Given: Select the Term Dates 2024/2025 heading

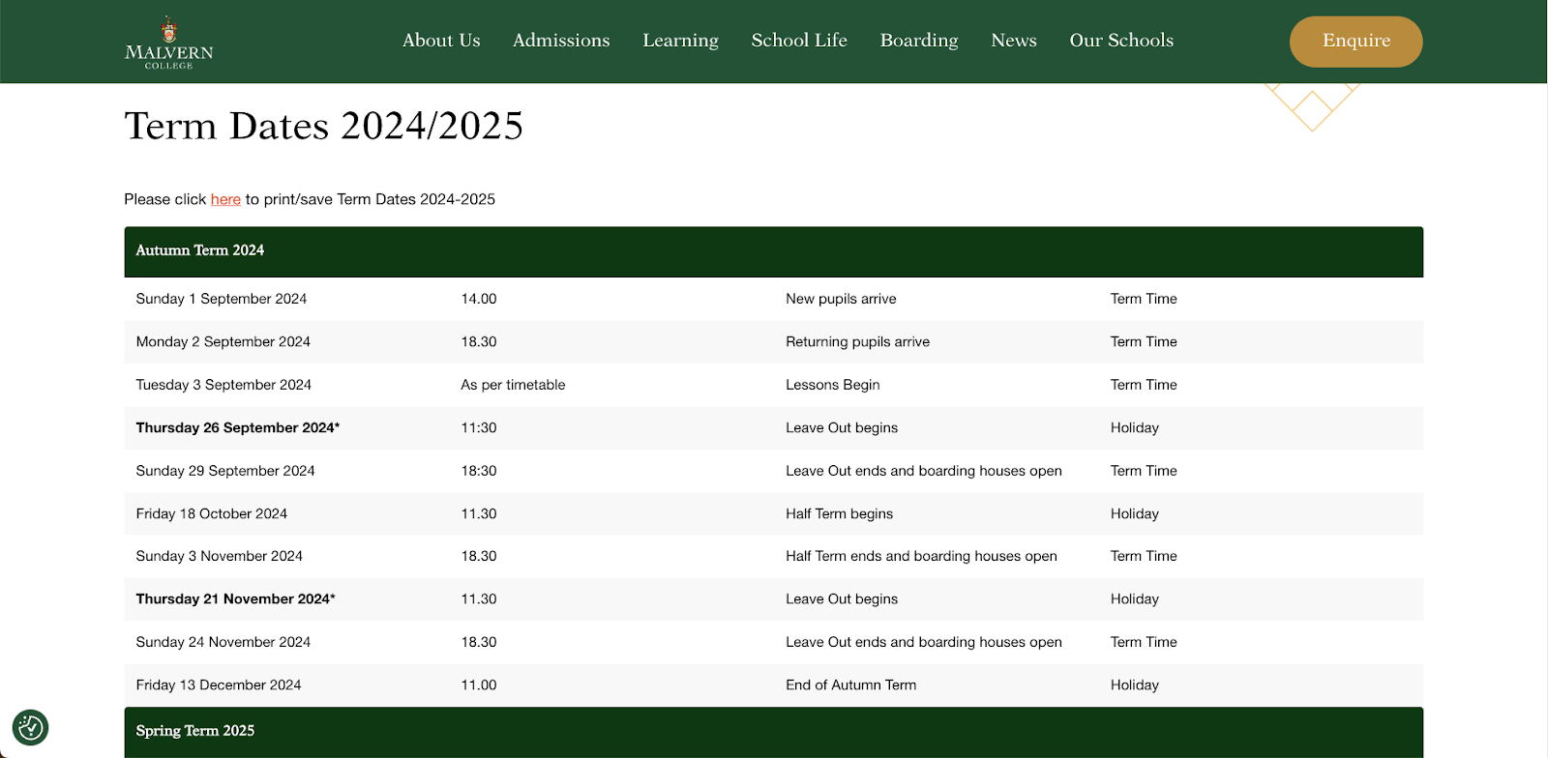Looking at the screenshot, I should click(x=324, y=126).
